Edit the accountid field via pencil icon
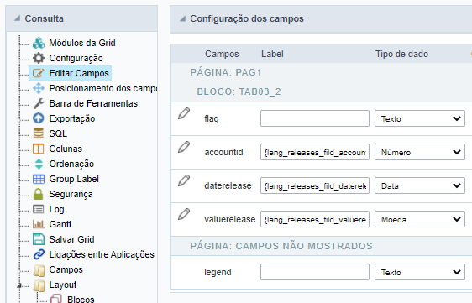Viewport: 472px width, 303px height. pos(184,147)
